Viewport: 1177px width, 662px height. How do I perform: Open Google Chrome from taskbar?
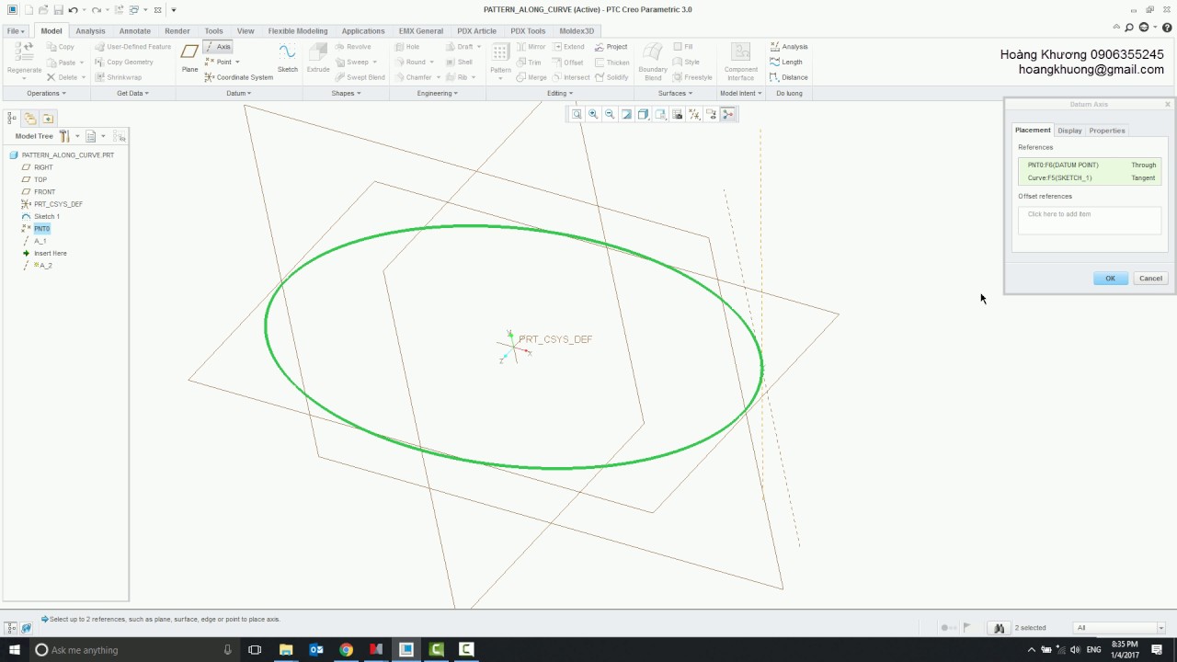pos(346,649)
